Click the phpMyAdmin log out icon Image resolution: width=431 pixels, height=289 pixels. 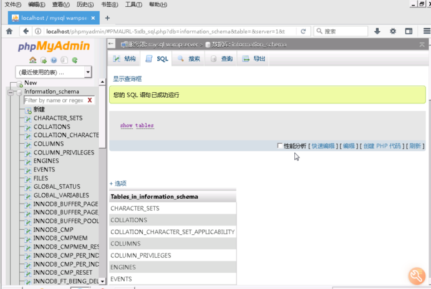tap(44, 60)
